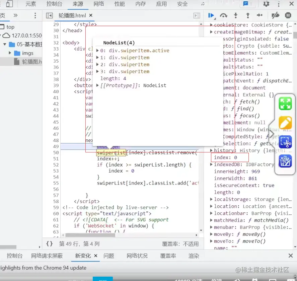Image resolution: width=297 pixels, height=281 pixels.
Task: Show more DevTools tabs chevron
Action: point(202,4)
